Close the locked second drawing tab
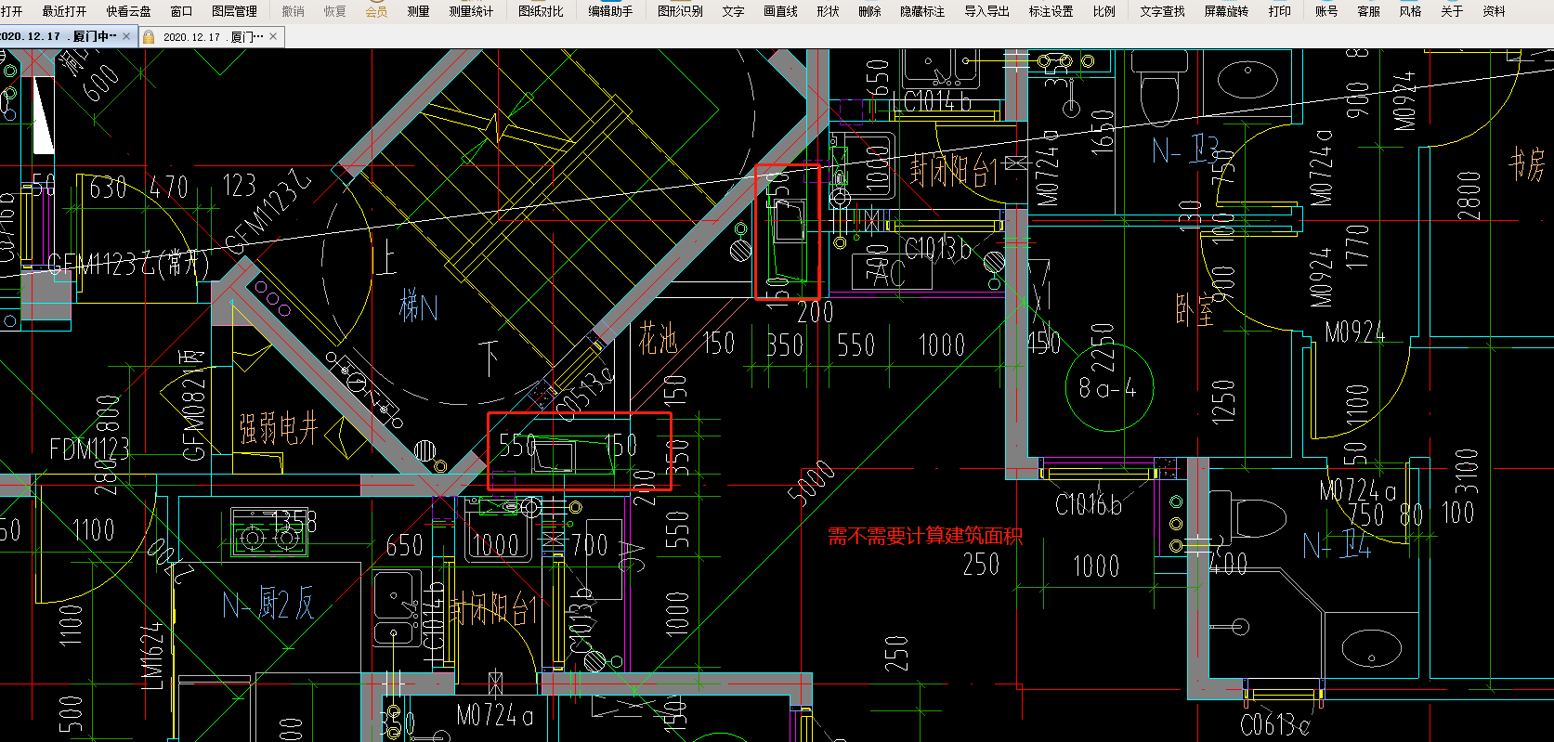This screenshot has height=742, width=1554. point(273,36)
